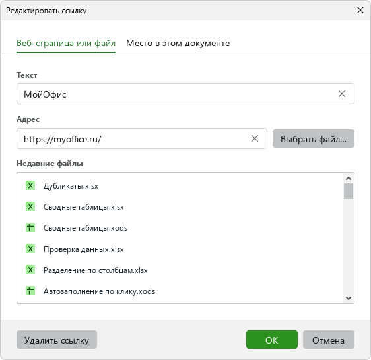
Task: Click the xods icon beside Автозаполнение по клику.xods
Action: [30, 291]
